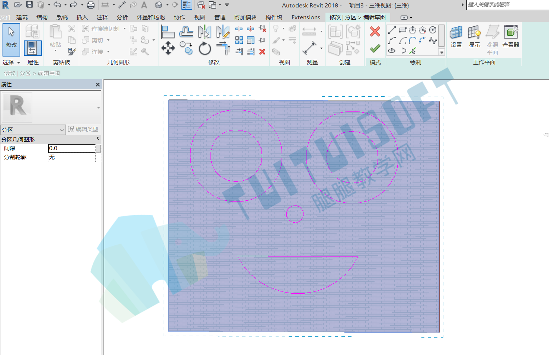Viewport: 549px width, 355px height.
Task: Select the Circle draw tool
Action: 433,30
